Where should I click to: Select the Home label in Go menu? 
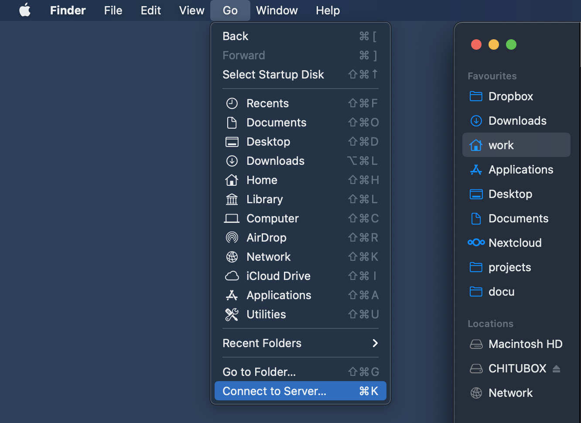pyautogui.click(x=262, y=180)
